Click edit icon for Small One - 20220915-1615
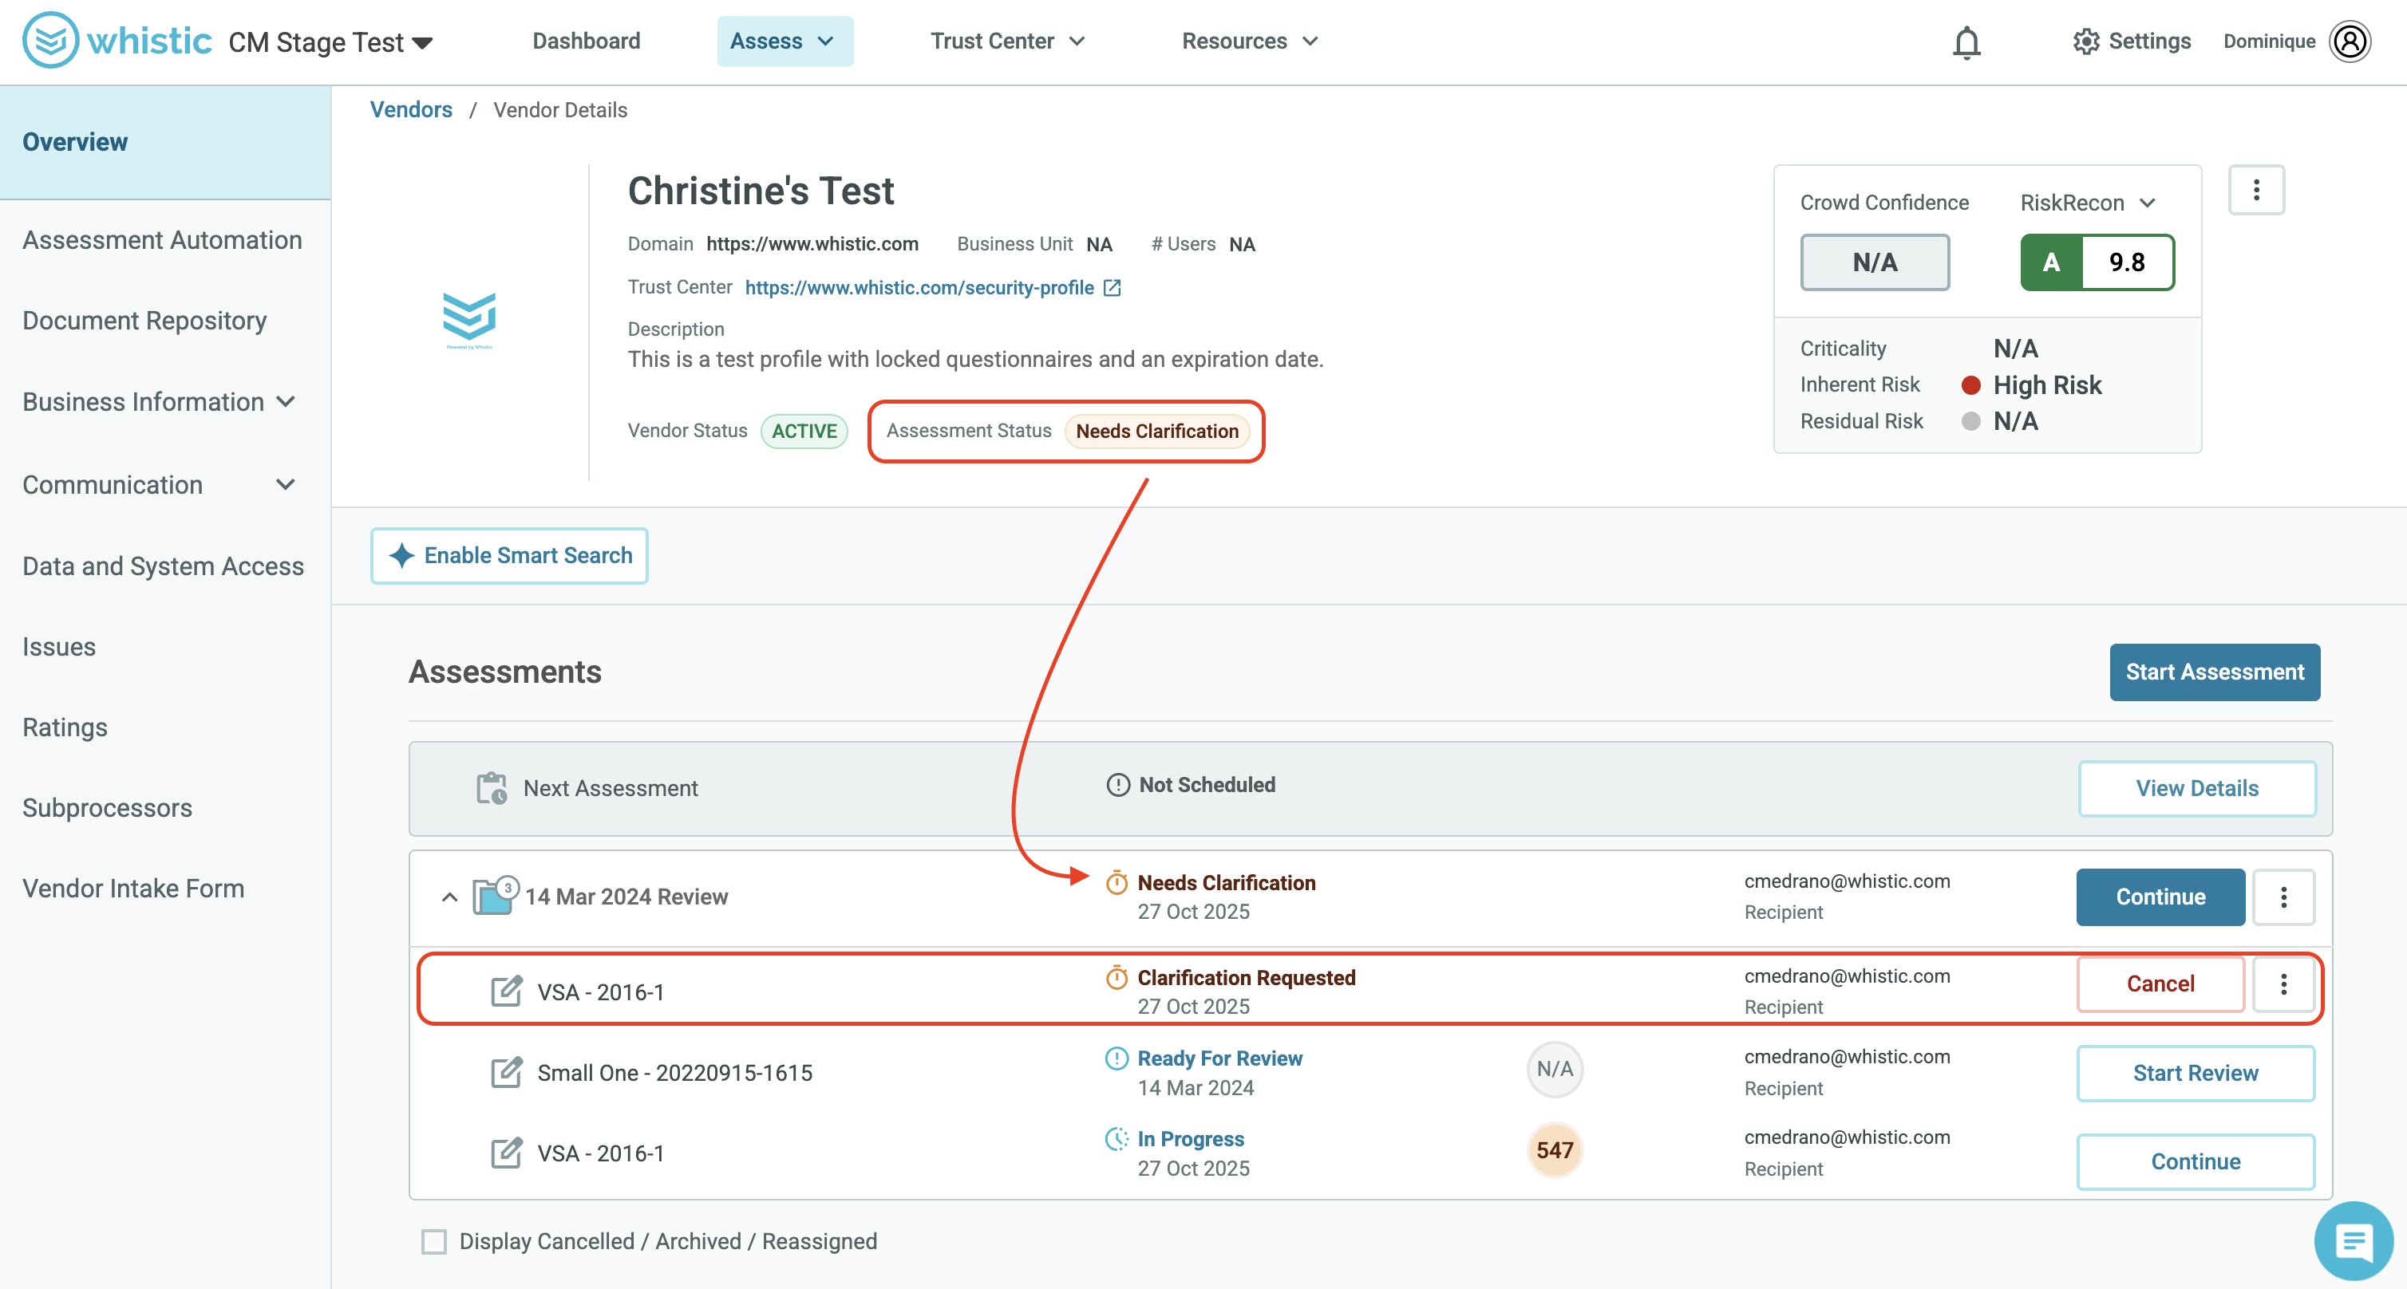 [x=507, y=1072]
